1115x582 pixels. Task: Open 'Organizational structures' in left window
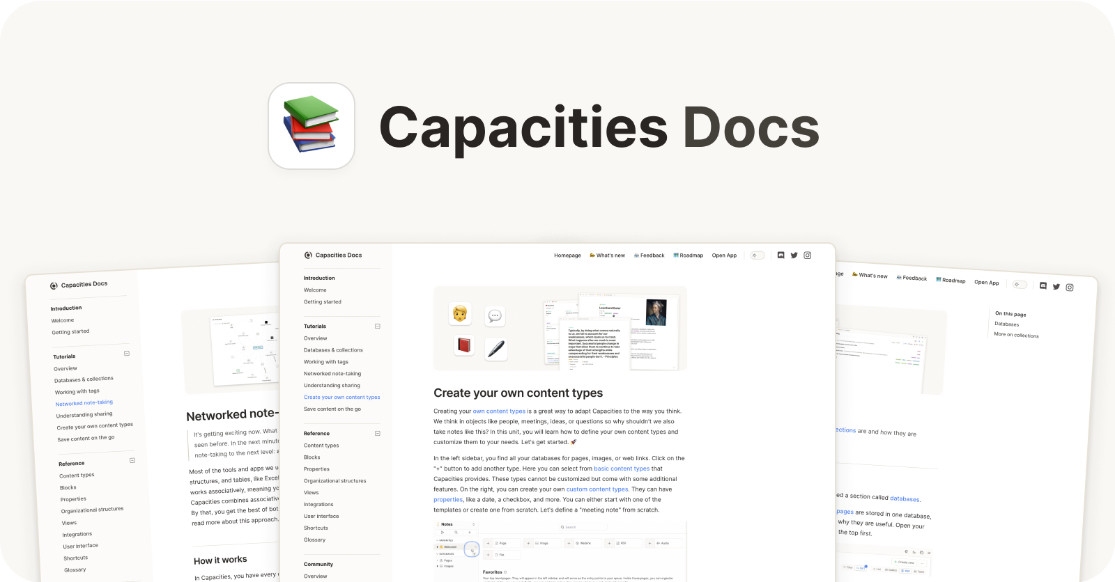pyautogui.click(x=92, y=510)
